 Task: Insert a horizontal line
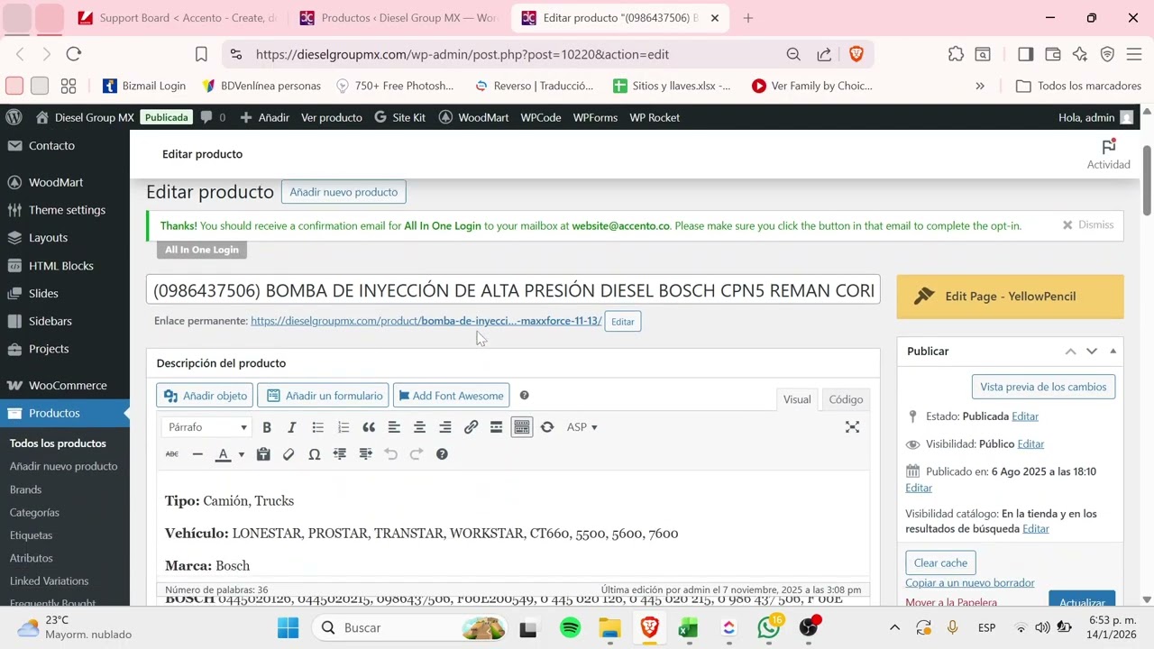pos(197,454)
